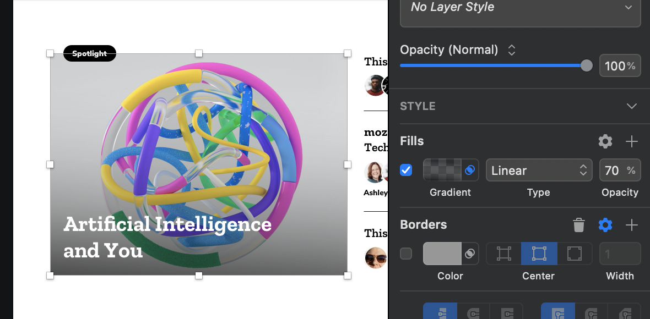Click the middle-right selection handle

(348, 164)
